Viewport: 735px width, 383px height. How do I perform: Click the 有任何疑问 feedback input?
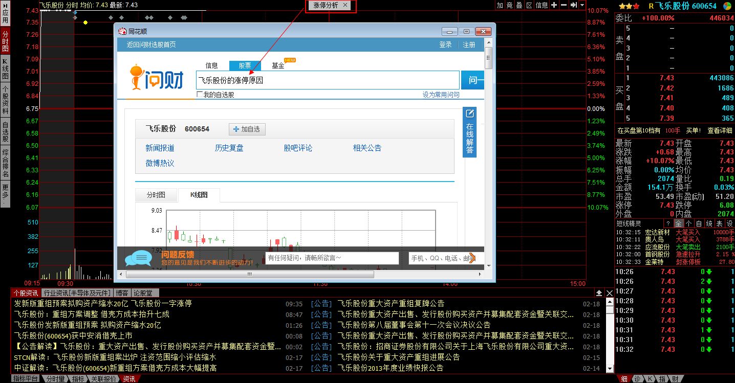(332, 258)
